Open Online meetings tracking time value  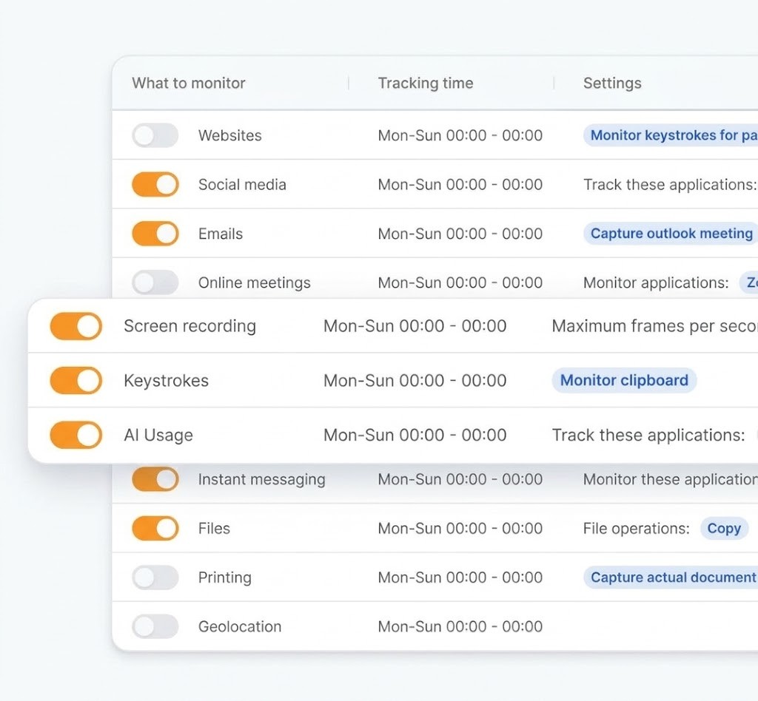[x=460, y=282]
